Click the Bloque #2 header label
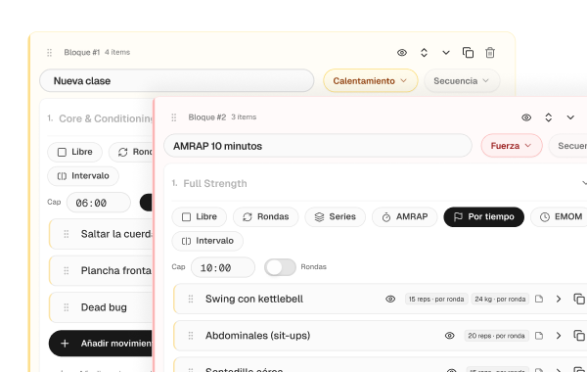Screen dimensions: 587x372 click(207, 117)
